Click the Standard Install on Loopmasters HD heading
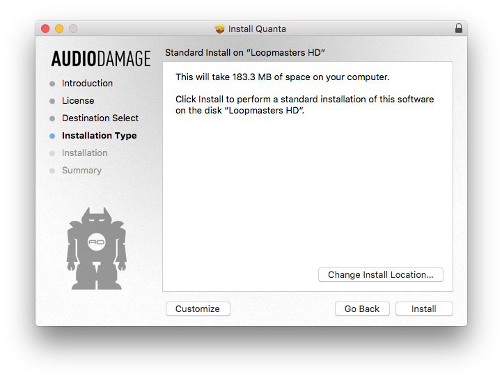This screenshot has width=502, height=383. (246, 53)
